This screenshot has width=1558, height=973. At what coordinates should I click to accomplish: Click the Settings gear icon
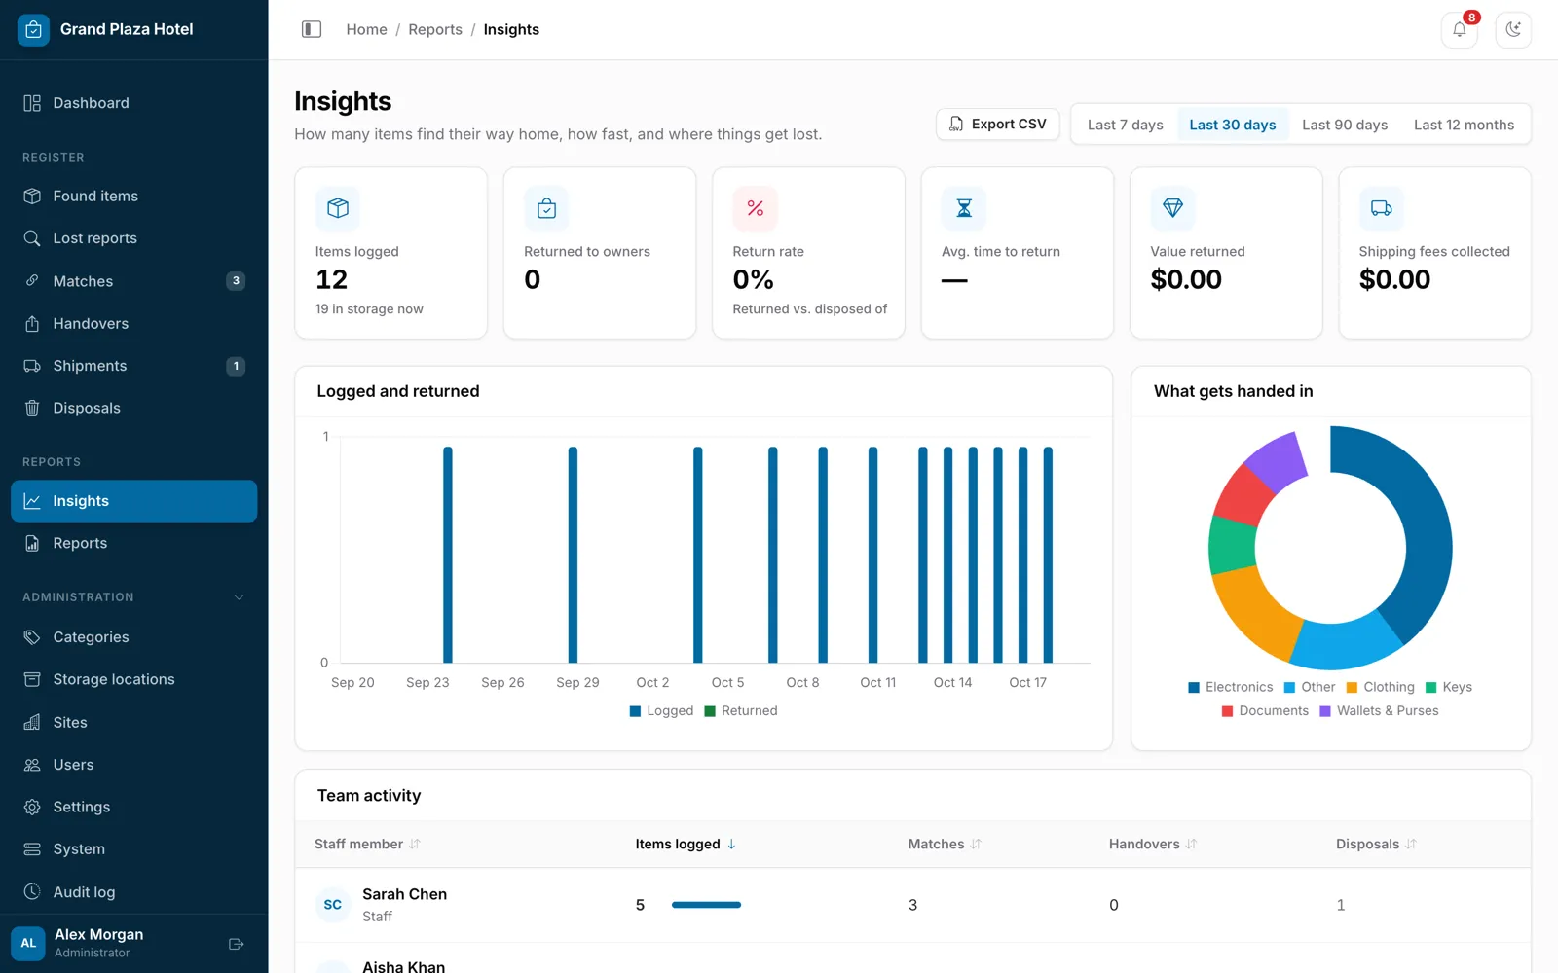tap(32, 807)
